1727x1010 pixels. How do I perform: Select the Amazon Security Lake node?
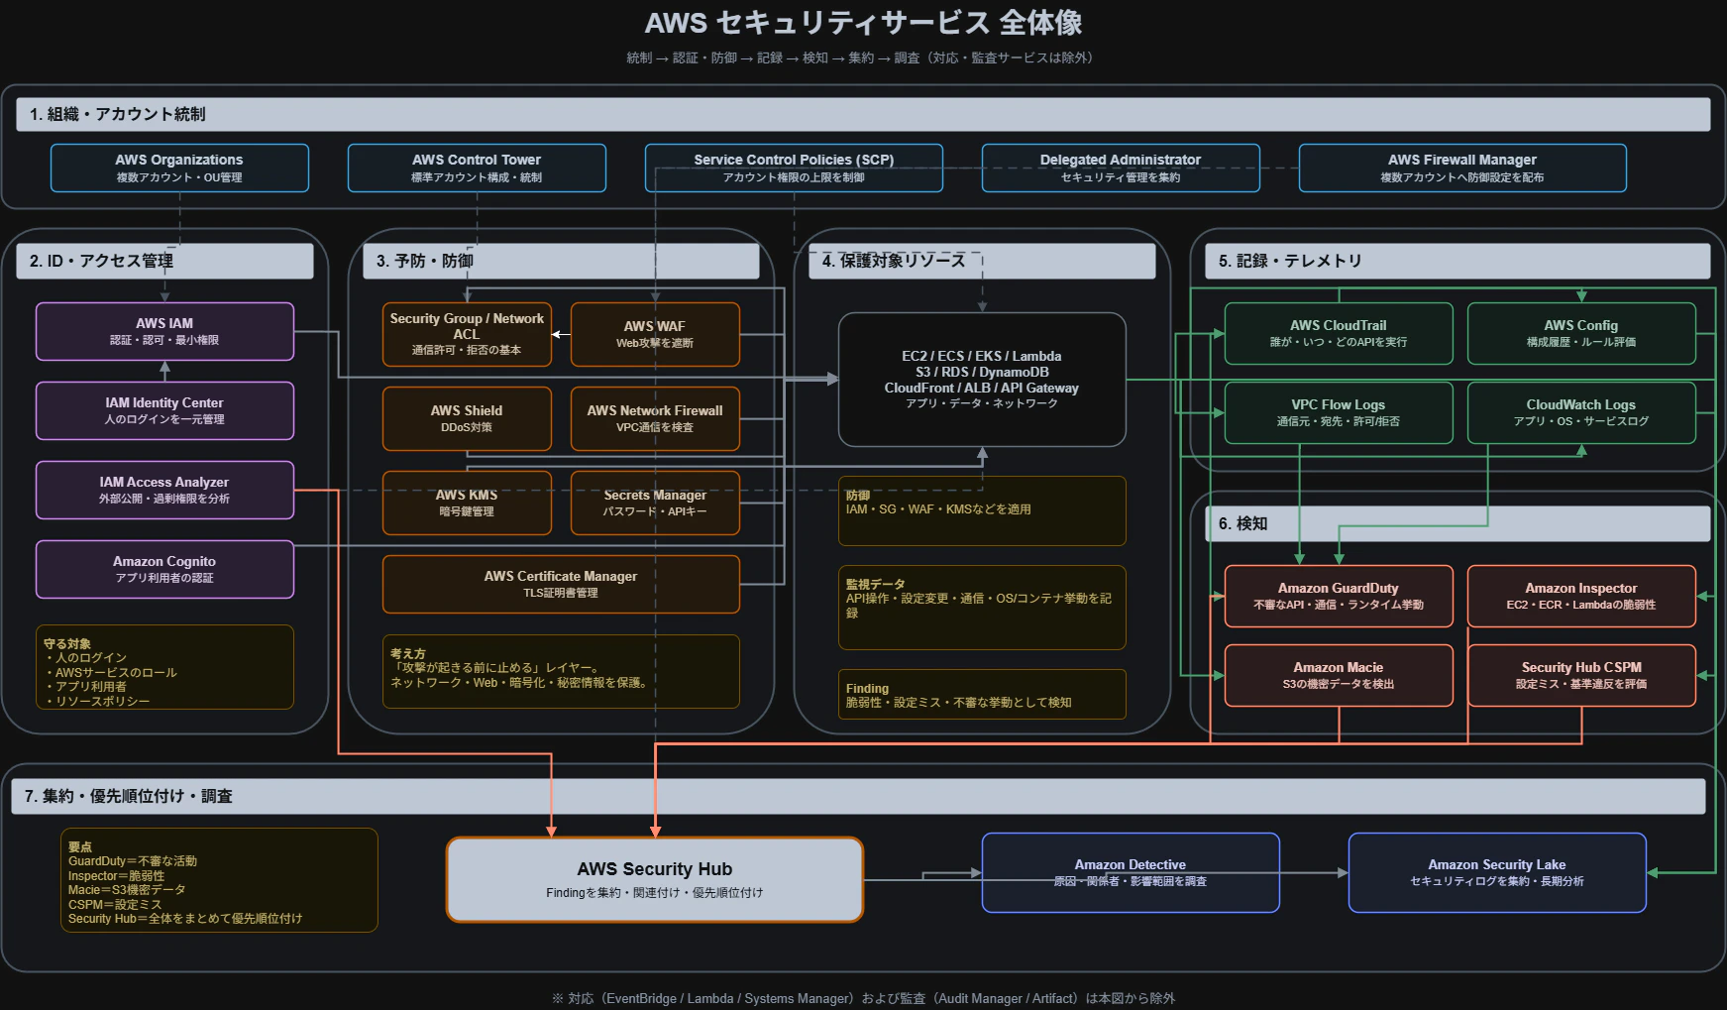click(x=1497, y=872)
